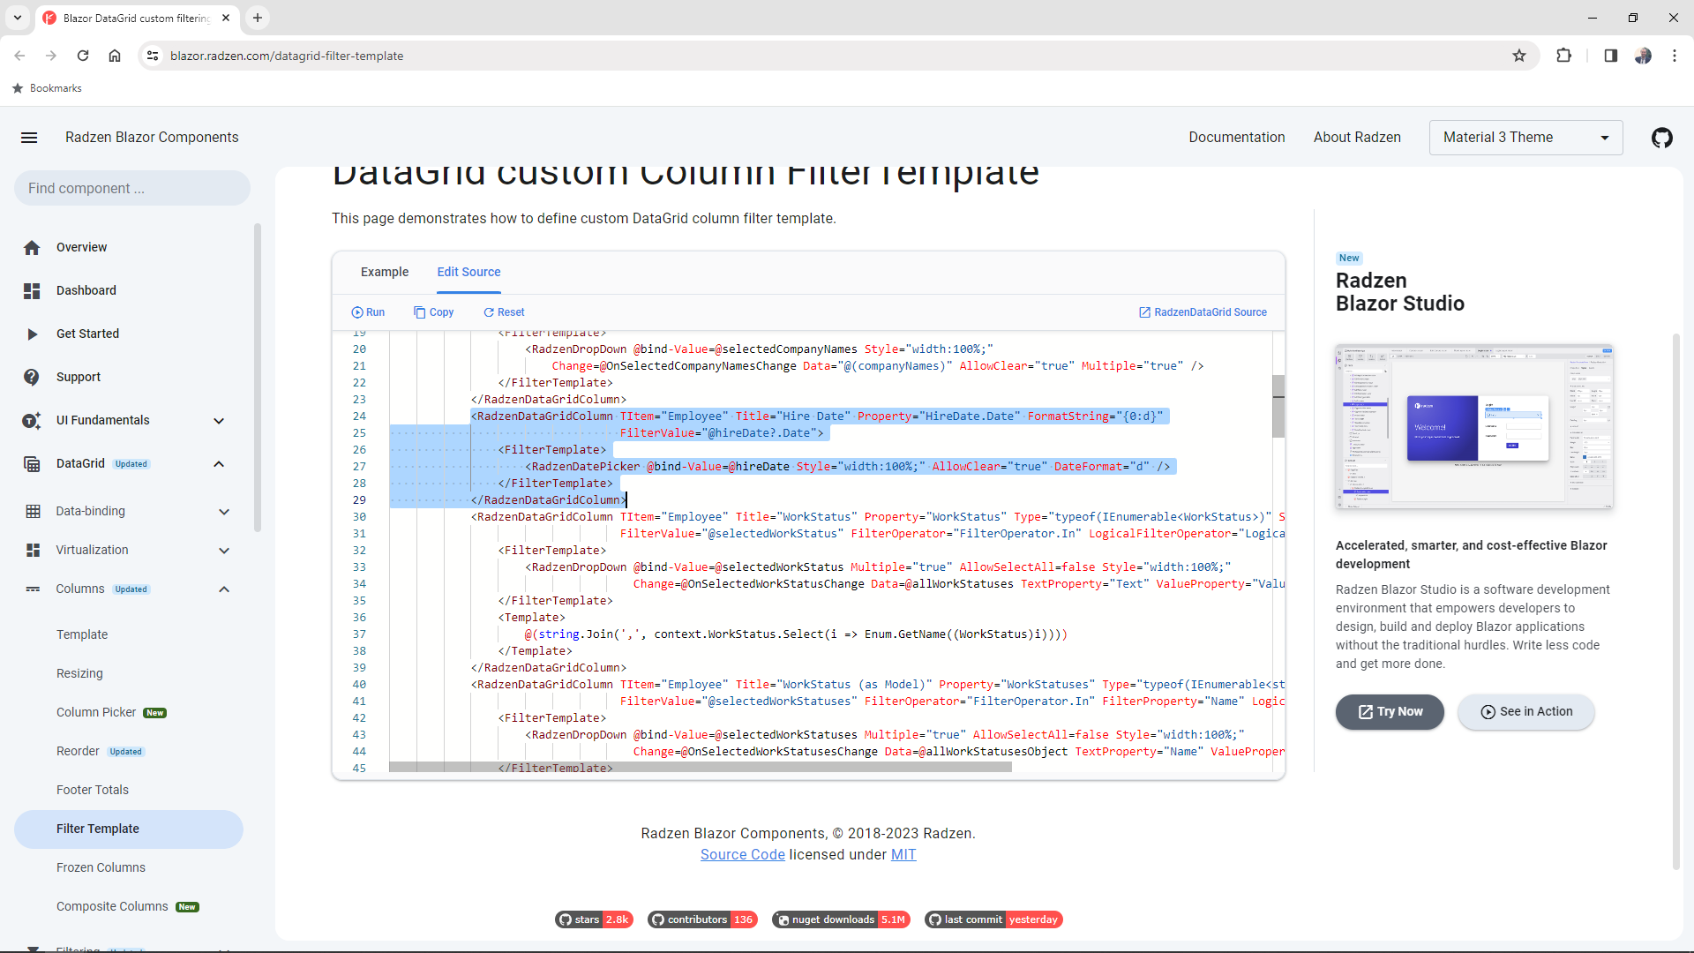Viewport: 1694px width, 953px height.
Task: Toggle the browser side panel
Action: 1611,56
